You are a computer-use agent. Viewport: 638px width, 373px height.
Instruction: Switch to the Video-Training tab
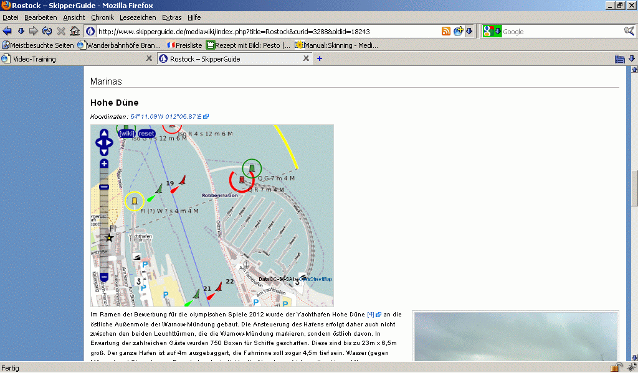click(36, 59)
